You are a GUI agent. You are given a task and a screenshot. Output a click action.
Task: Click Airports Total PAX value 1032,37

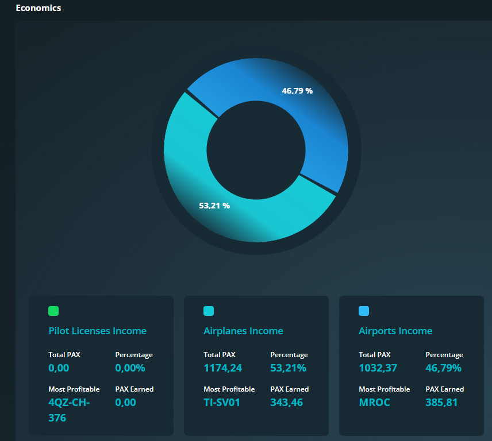[x=378, y=368]
